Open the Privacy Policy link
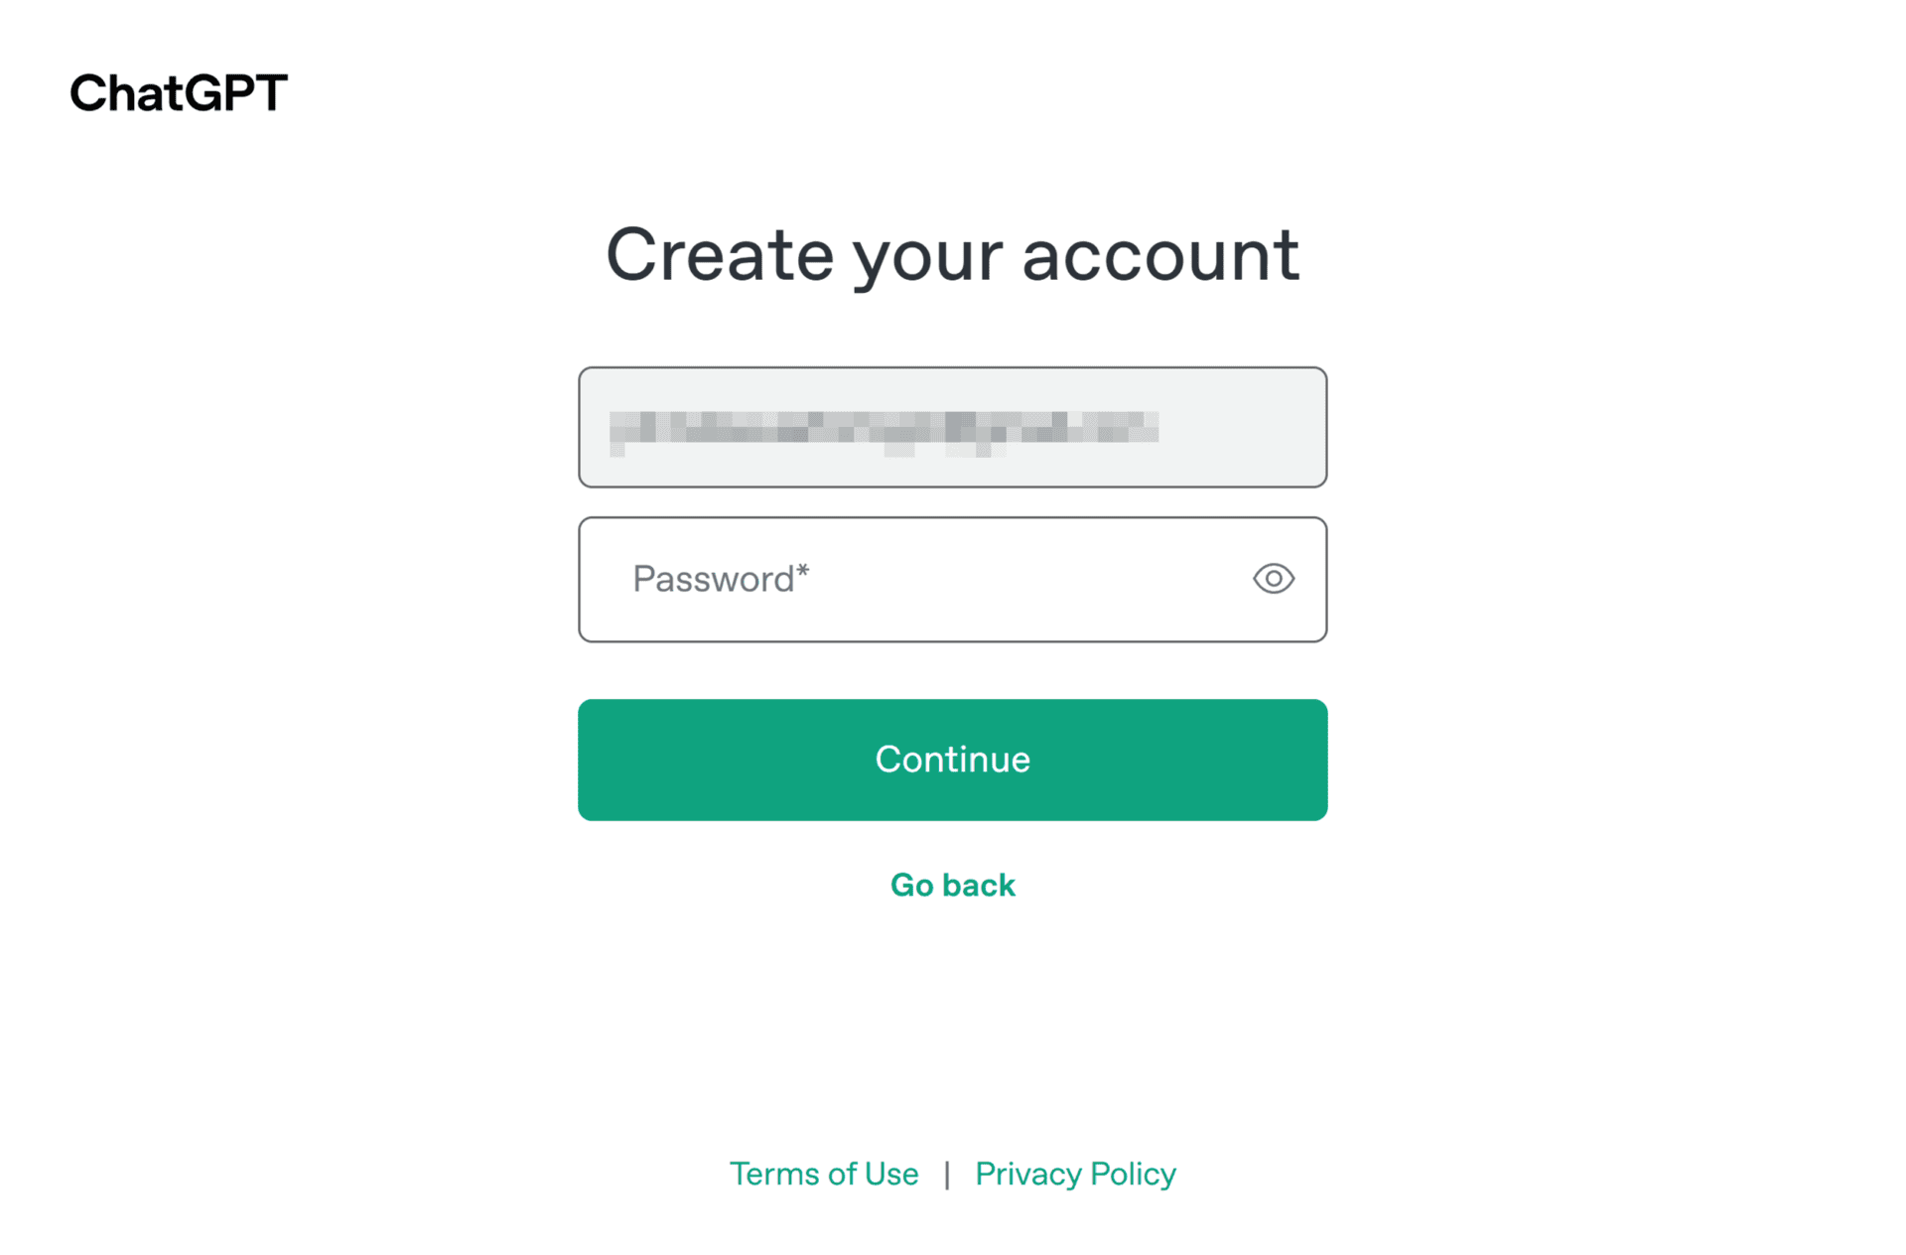The width and height of the screenshot is (1906, 1255). tap(1075, 1174)
